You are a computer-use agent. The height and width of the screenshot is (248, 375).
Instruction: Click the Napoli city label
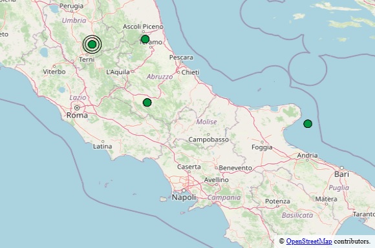tap(184, 198)
